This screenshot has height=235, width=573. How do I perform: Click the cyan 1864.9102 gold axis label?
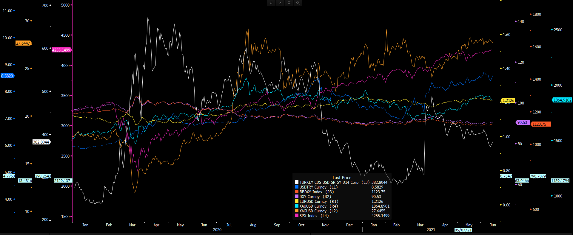(562, 100)
